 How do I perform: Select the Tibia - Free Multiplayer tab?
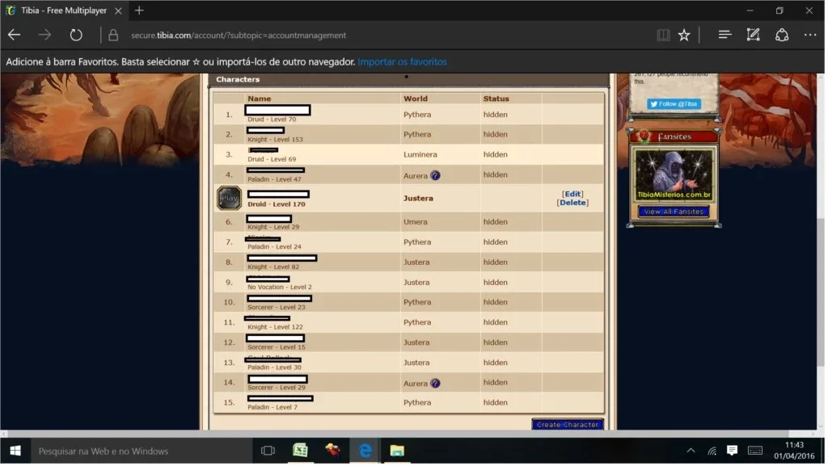pos(63,10)
